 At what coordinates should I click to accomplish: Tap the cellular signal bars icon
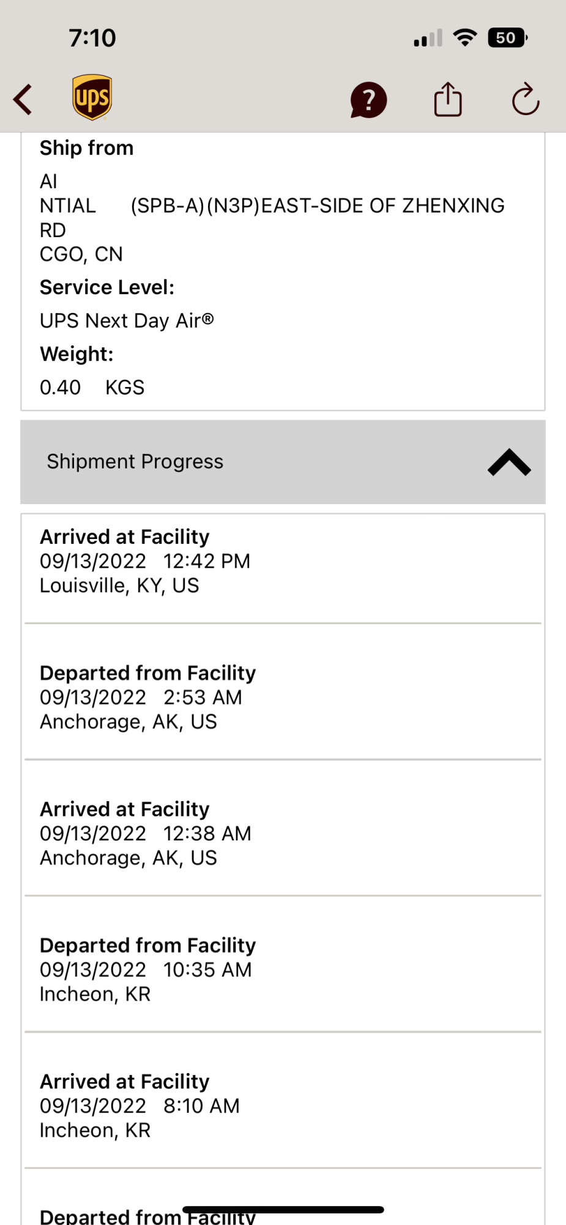pyautogui.click(x=428, y=39)
